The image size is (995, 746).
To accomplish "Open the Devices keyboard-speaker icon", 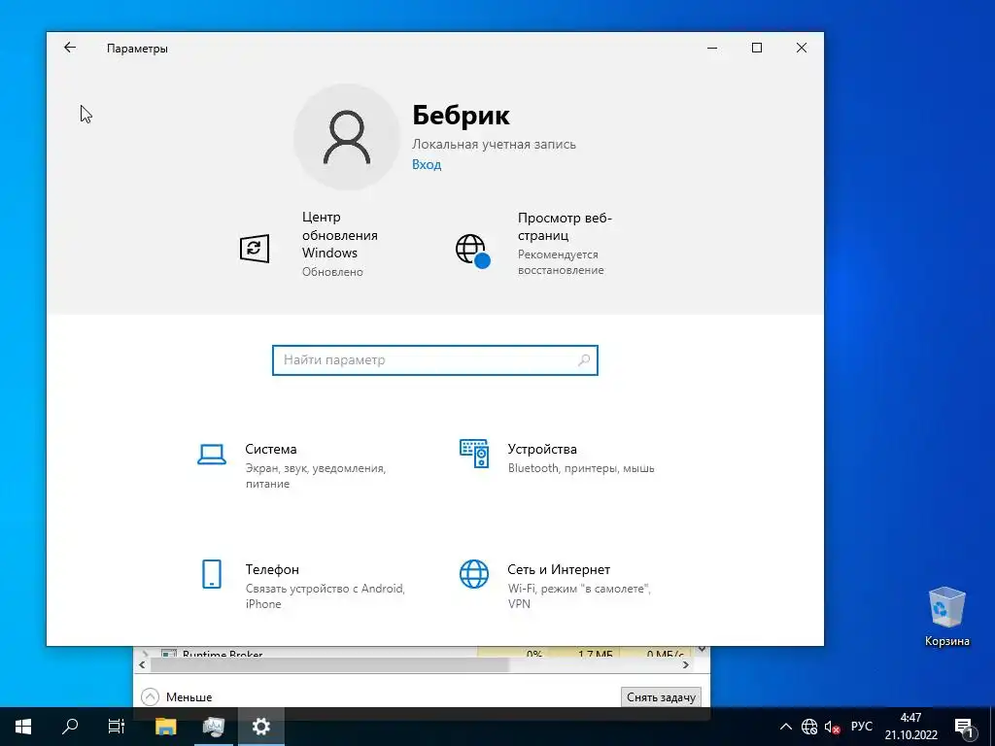I will click(474, 453).
